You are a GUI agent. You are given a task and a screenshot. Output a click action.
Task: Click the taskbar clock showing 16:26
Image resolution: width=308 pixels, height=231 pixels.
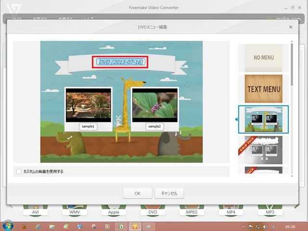point(290,226)
